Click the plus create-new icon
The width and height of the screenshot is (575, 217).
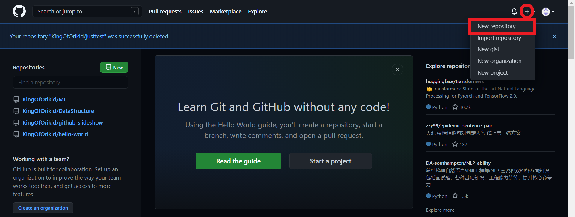527,12
